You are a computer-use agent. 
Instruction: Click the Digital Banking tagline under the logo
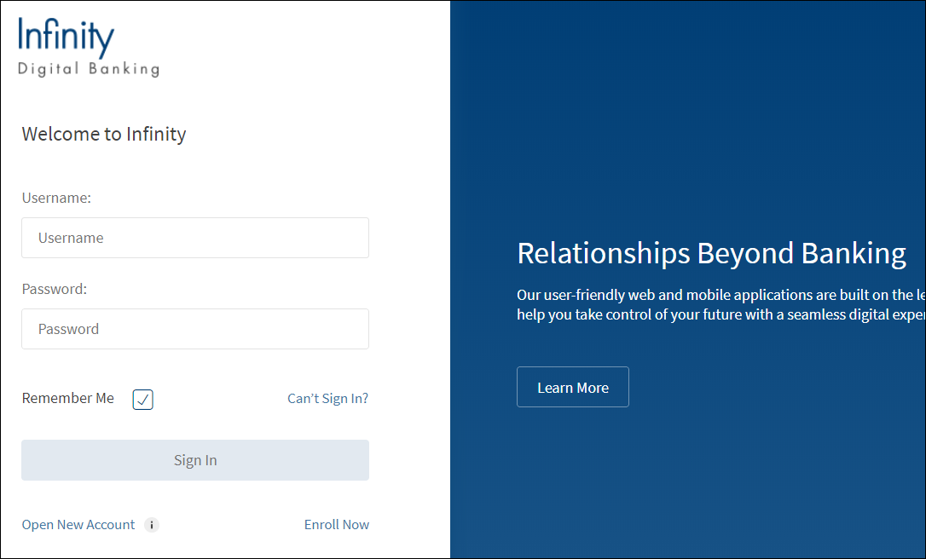89,69
